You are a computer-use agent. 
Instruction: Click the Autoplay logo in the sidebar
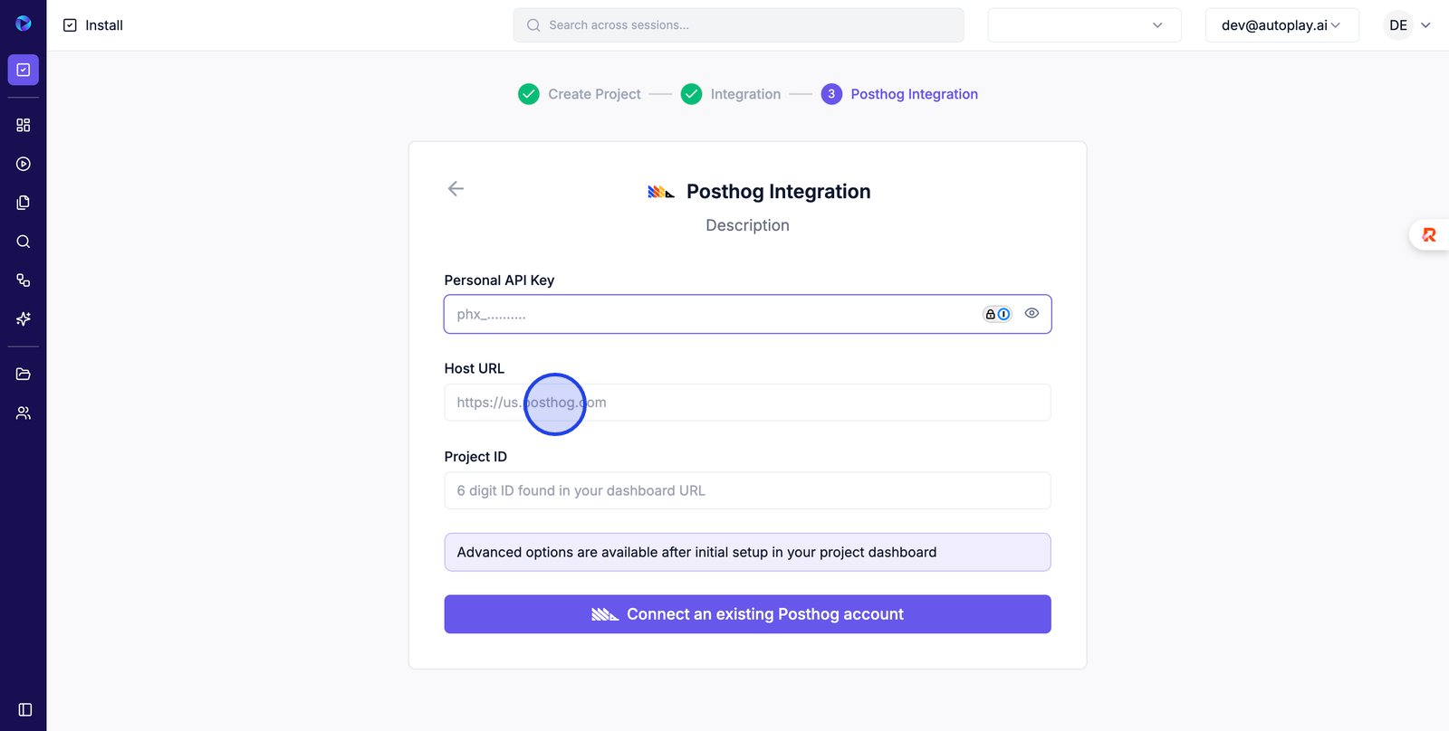click(24, 24)
